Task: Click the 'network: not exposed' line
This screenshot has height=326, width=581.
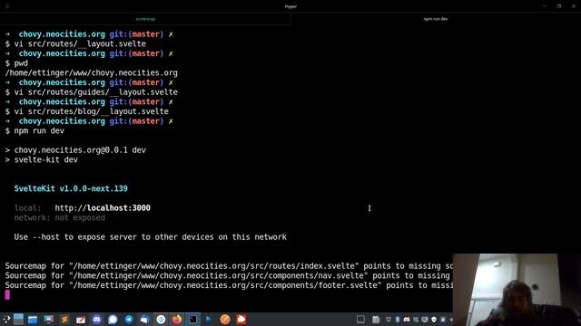Action: click(60, 217)
